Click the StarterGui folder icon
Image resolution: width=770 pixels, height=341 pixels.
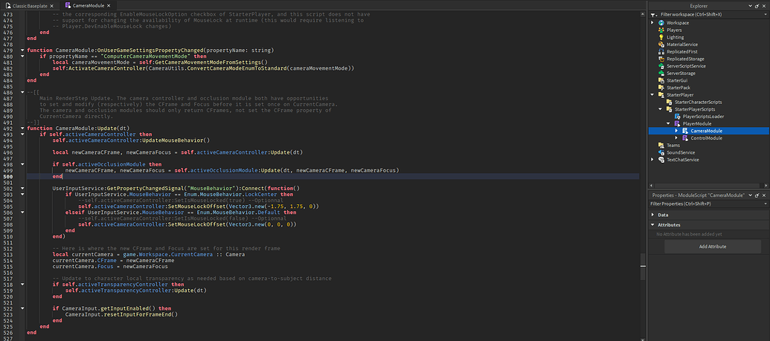click(x=661, y=80)
